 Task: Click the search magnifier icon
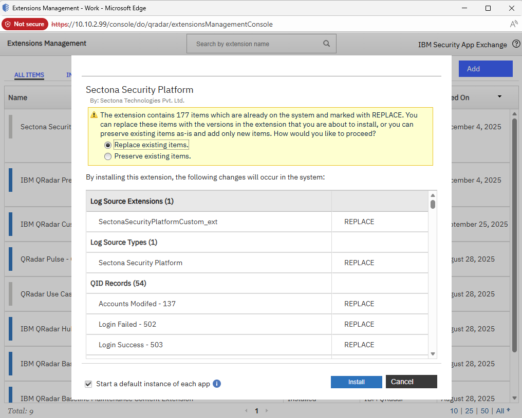(326, 44)
